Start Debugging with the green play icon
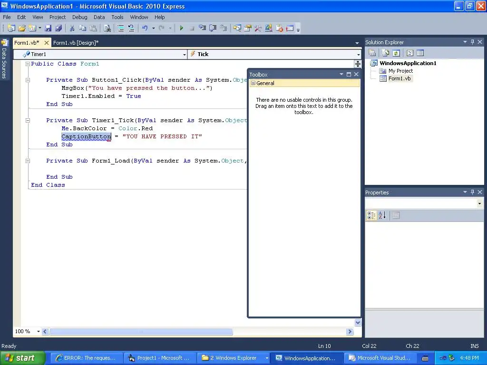The height and width of the screenshot is (365, 487). 181,28
